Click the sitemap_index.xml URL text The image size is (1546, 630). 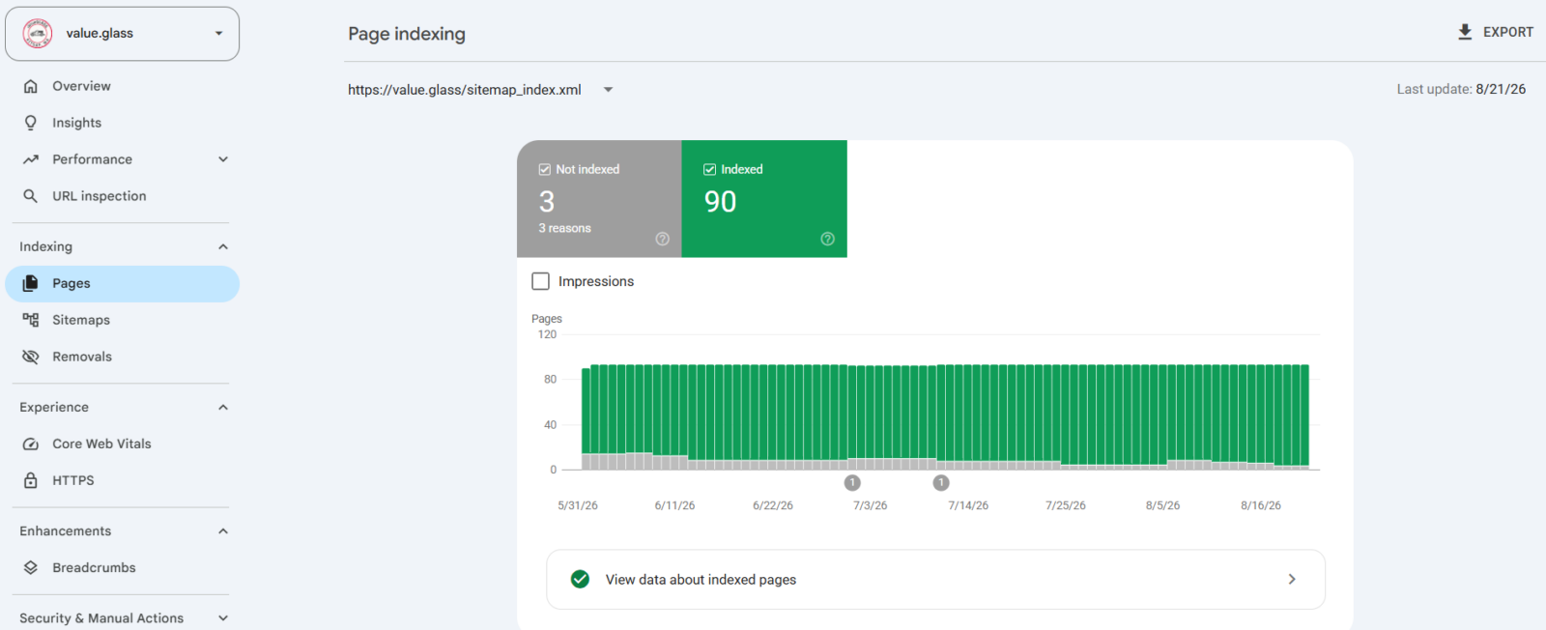point(465,90)
